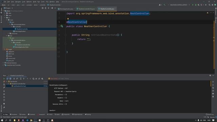Collapse the test folder in project tree
The width and height of the screenshot is (217, 122).
[x=6, y=36]
